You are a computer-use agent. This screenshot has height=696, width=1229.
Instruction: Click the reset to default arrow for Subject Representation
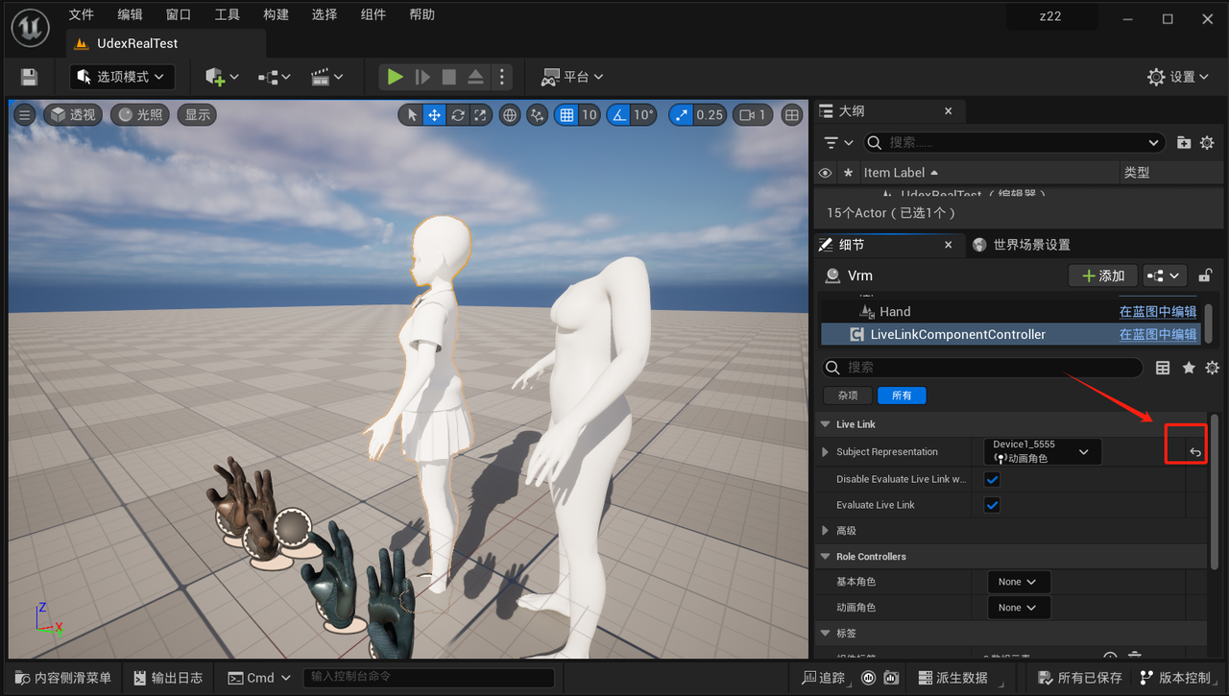point(1195,452)
